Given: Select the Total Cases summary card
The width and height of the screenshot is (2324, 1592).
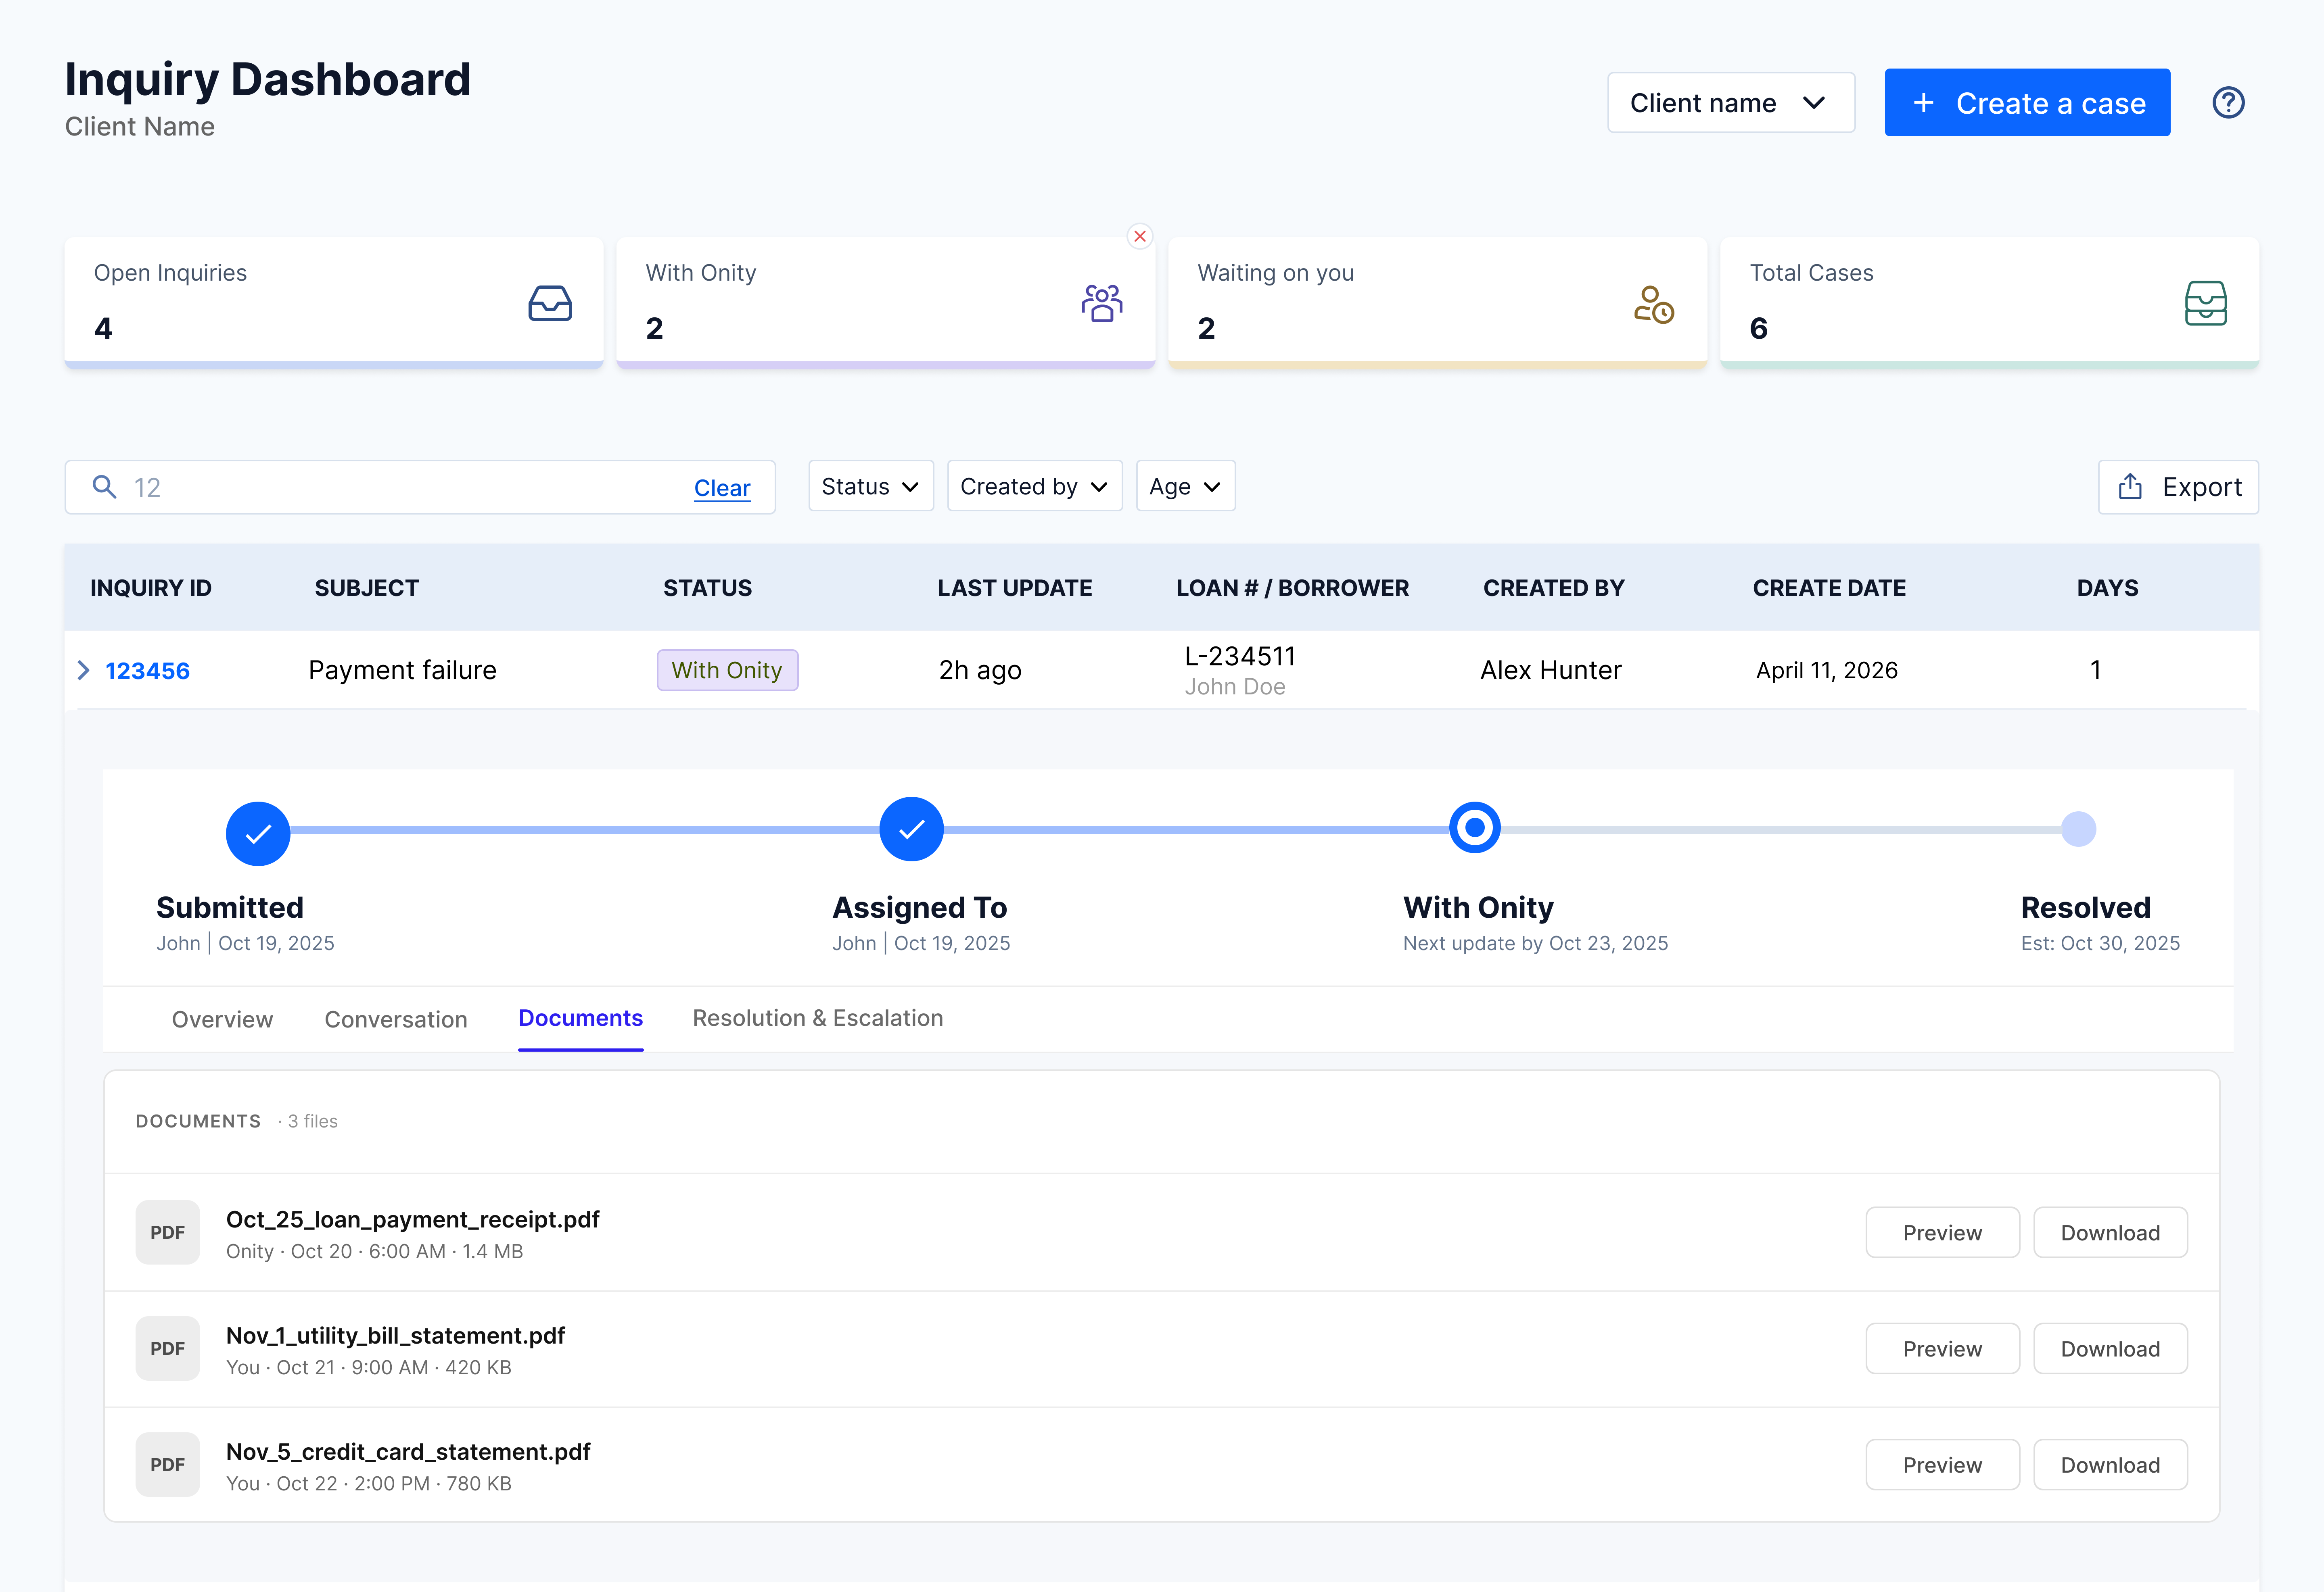Looking at the screenshot, I should click(1989, 303).
